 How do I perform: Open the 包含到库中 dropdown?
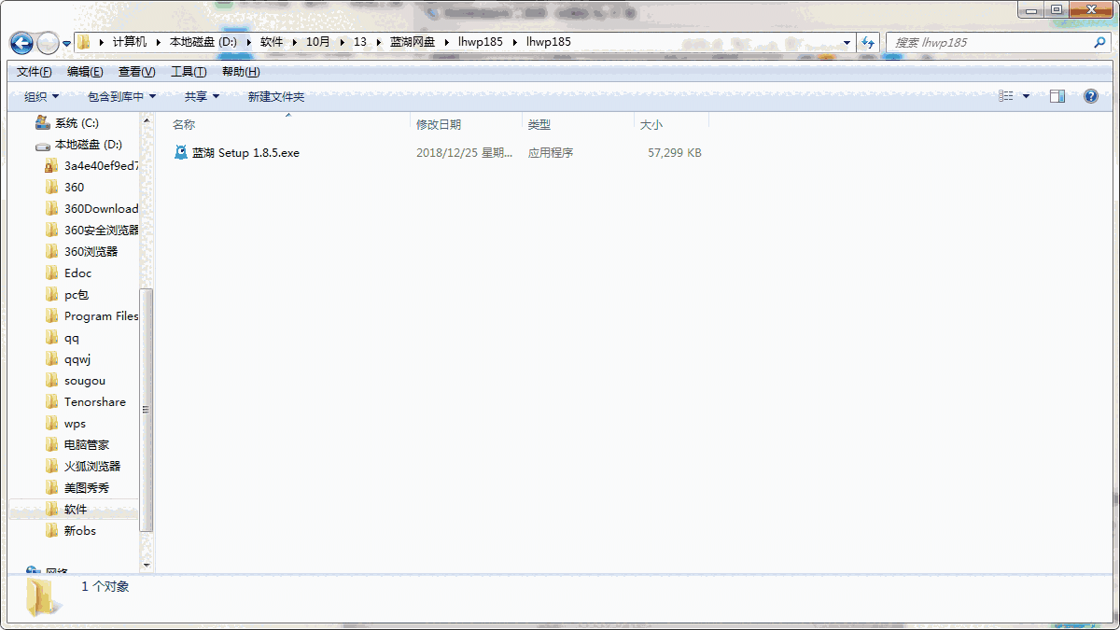[x=121, y=96]
